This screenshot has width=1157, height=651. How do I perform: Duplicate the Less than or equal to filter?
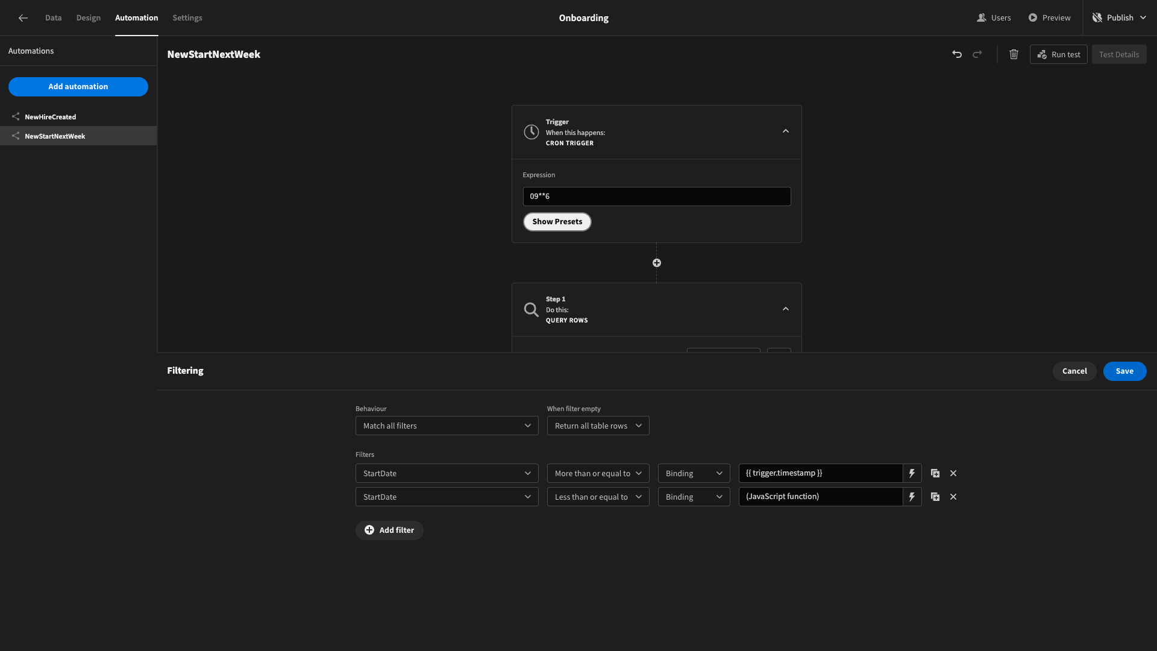tap(935, 497)
